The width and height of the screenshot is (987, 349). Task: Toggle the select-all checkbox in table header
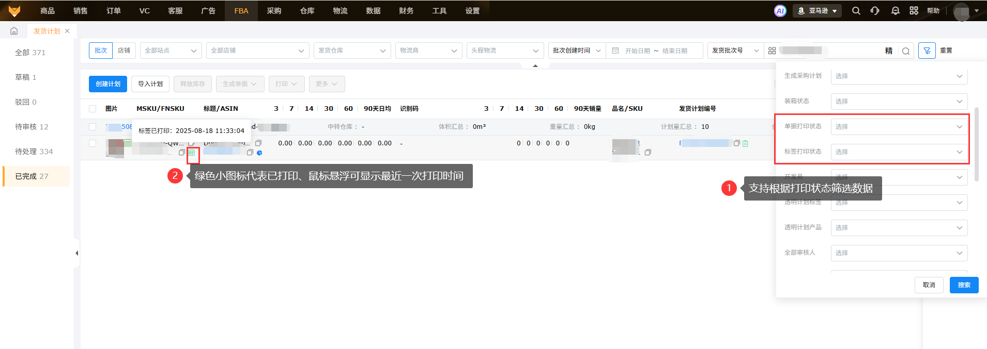click(92, 109)
